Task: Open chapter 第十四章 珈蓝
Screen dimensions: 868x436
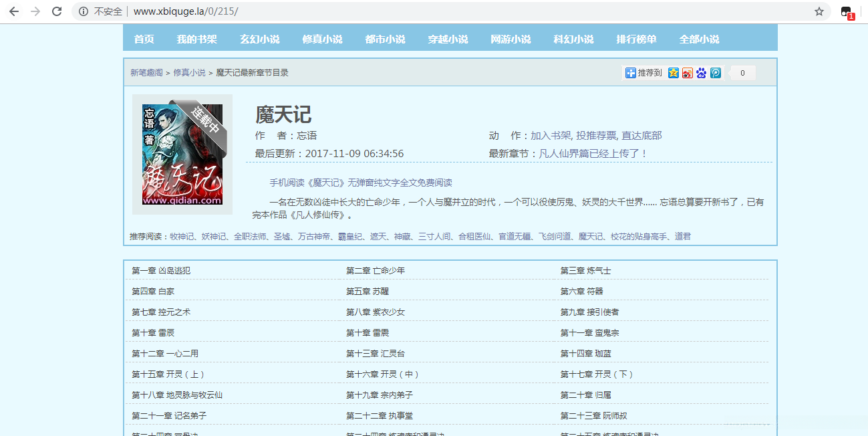Action: pos(586,354)
